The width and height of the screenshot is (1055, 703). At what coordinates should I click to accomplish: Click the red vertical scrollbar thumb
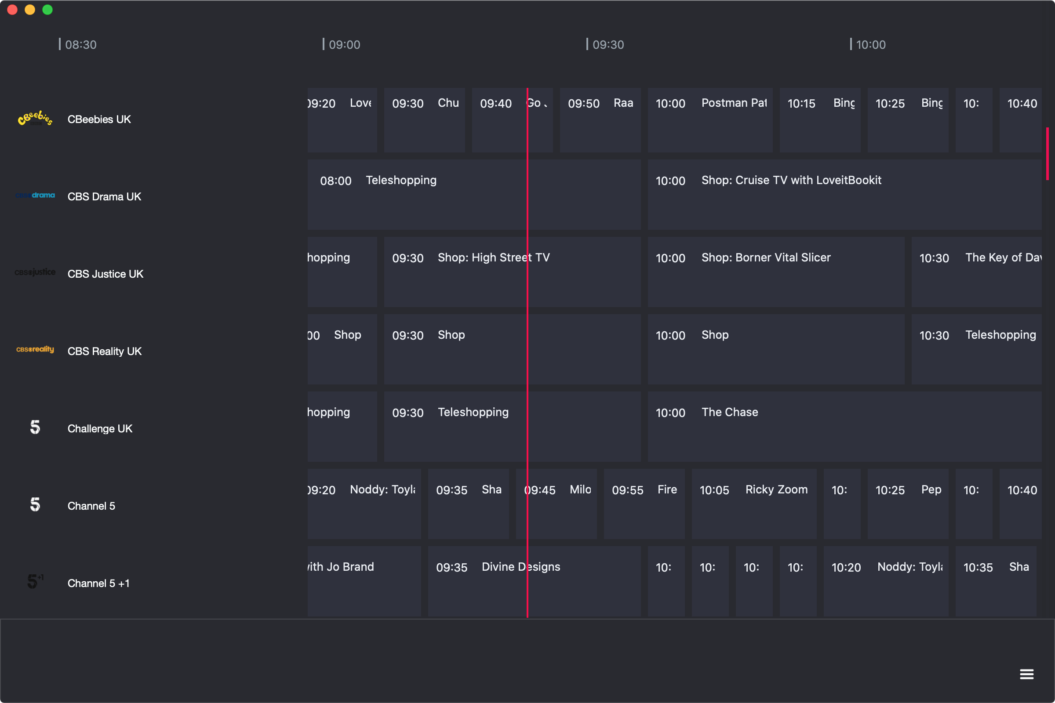[x=1048, y=154]
